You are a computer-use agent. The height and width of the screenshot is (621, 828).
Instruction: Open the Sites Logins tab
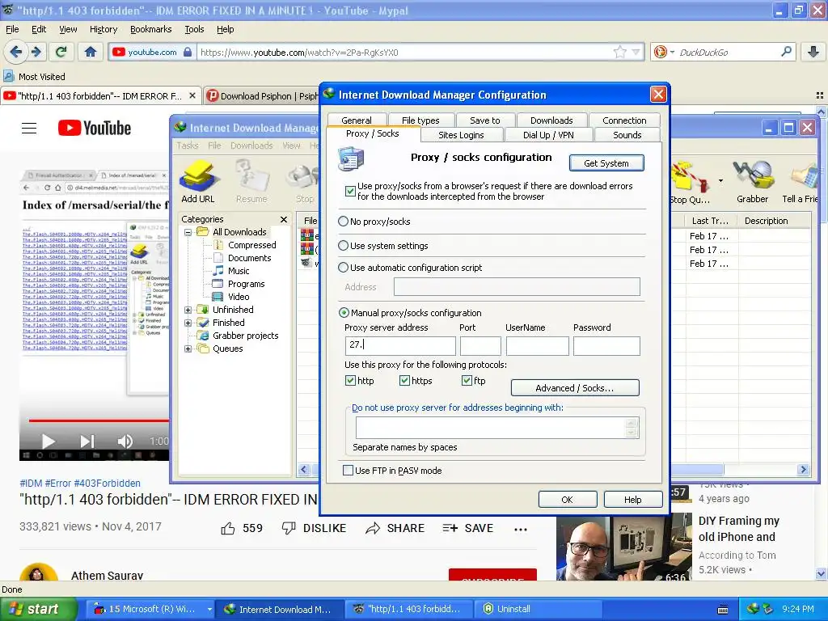461,135
